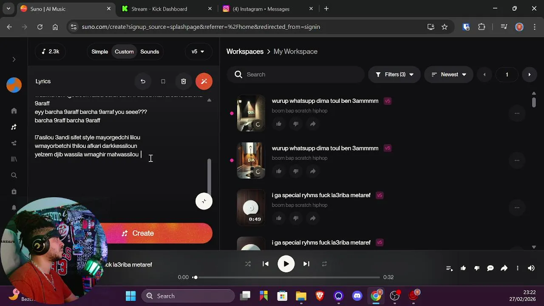Open Search icon in Suno sidebar
The height and width of the screenshot is (306, 544).
pyautogui.click(x=14, y=175)
